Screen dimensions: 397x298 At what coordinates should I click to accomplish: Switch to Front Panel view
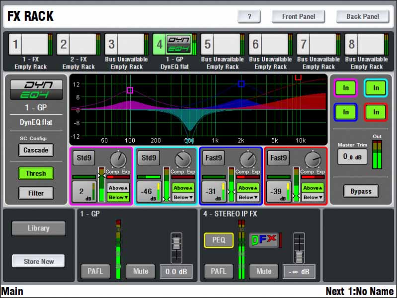[x=298, y=16]
